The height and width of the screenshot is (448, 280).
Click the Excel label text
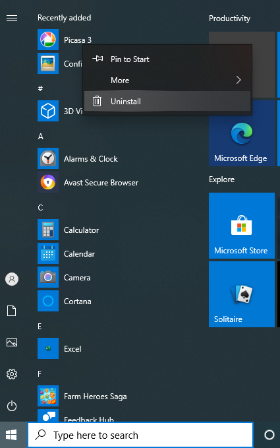click(x=72, y=349)
